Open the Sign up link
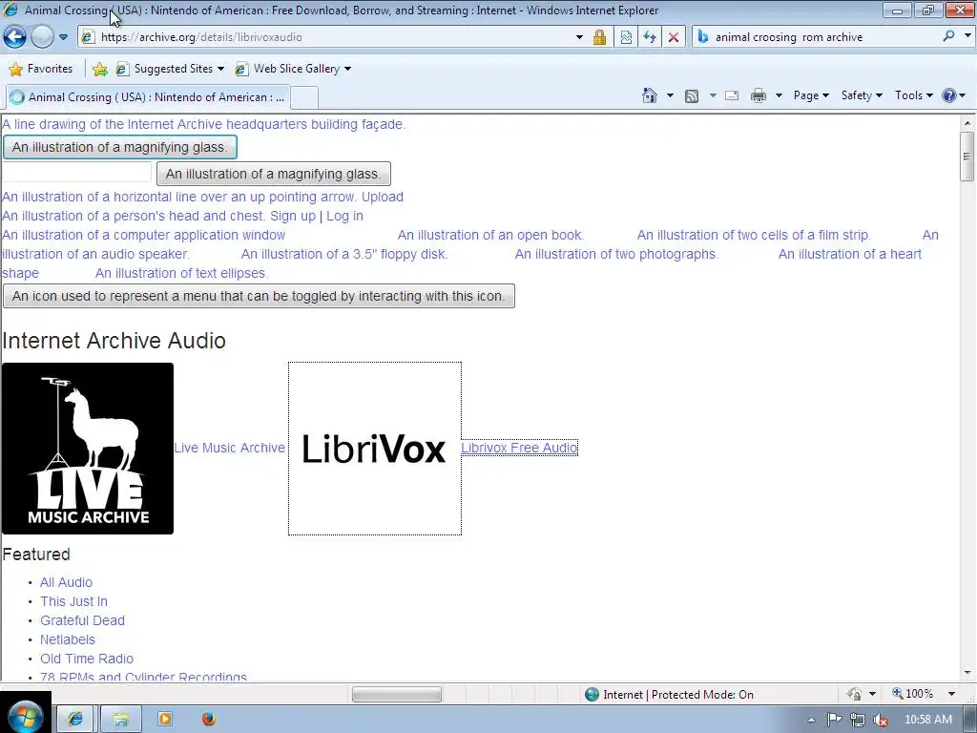This screenshot has height=733, width=977. [x=293, y=216]
